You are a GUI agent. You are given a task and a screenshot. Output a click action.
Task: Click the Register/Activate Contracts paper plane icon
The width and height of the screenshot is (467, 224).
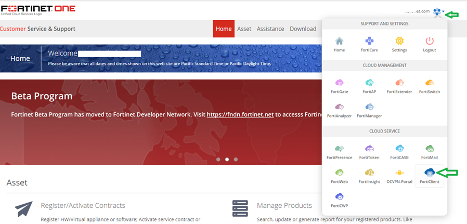23,209
